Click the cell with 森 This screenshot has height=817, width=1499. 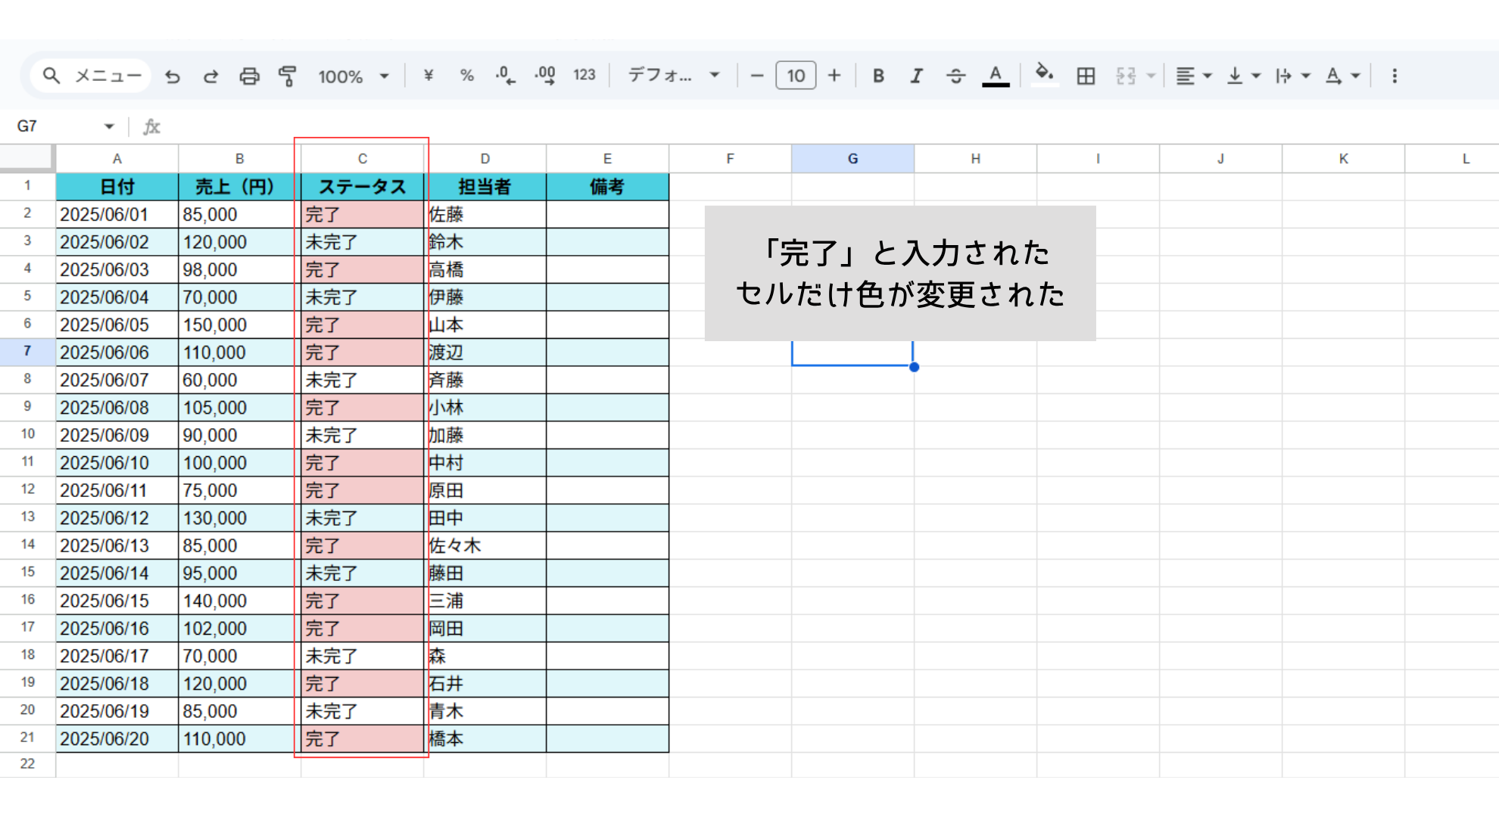(x=485, y=656)
